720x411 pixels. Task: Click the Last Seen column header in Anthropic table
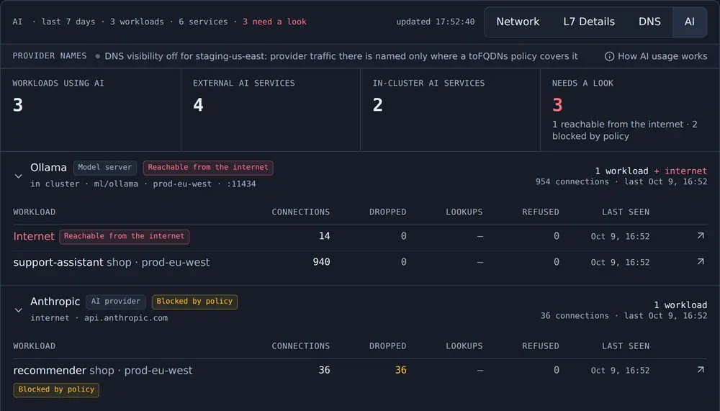point(626,346)
